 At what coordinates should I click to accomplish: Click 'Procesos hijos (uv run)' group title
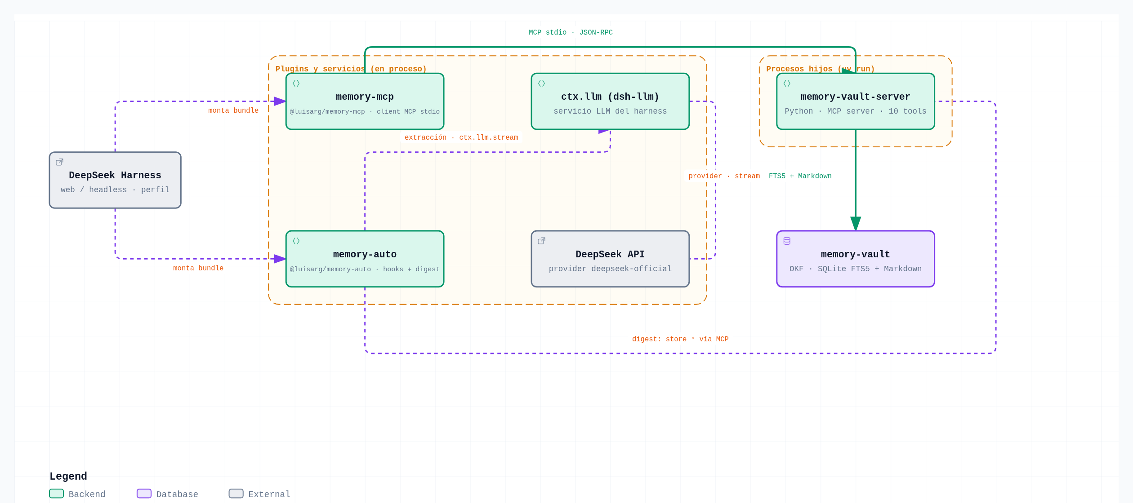click(x=821, y=69)
